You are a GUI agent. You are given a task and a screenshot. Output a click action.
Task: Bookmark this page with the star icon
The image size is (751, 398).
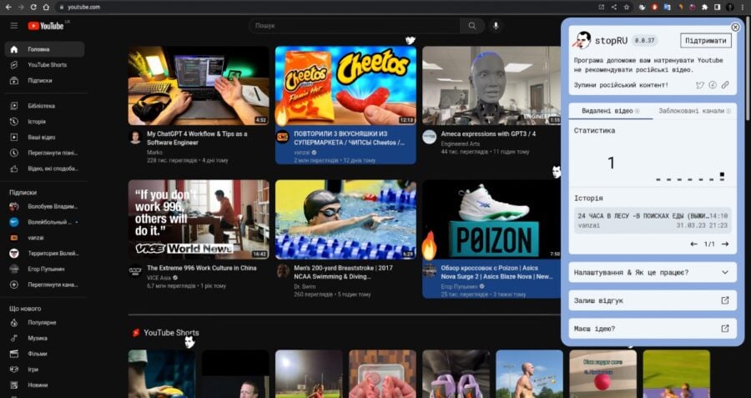pos(627,8)
